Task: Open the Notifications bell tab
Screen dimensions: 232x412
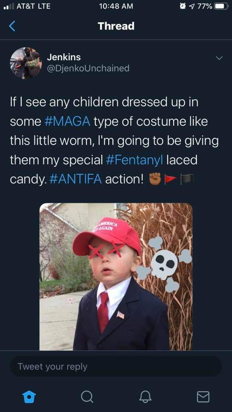Action: pos(146,397)
